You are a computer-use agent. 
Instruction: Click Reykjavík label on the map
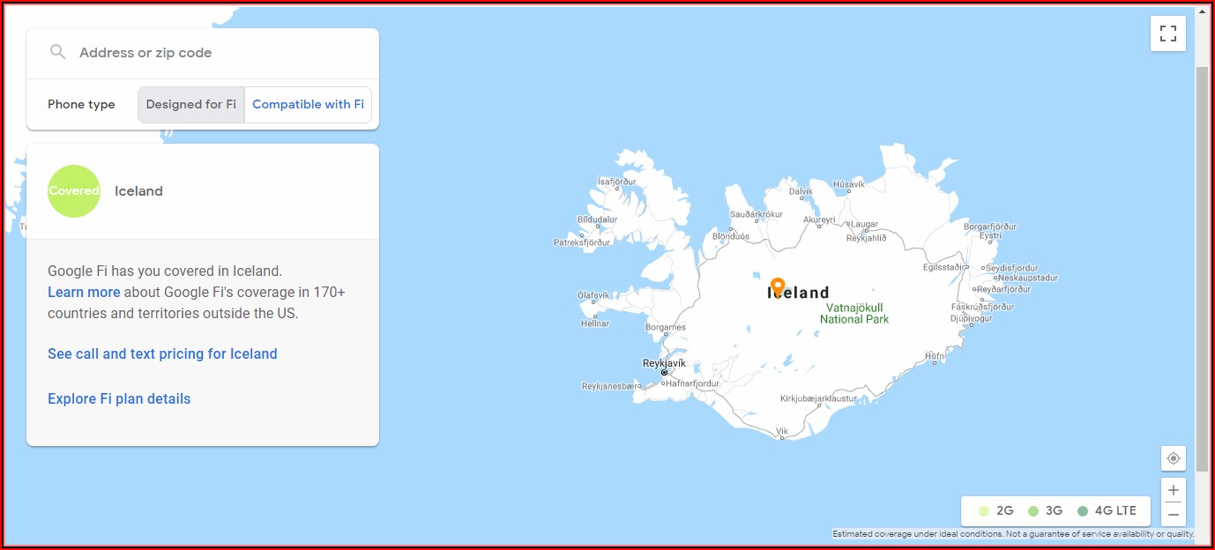click(664, 363)
